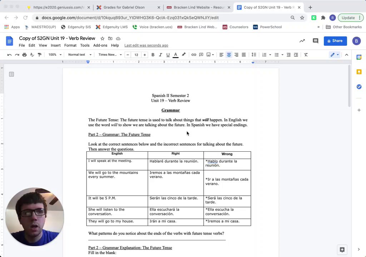Toggle italic formatting

tap(160, 55)
